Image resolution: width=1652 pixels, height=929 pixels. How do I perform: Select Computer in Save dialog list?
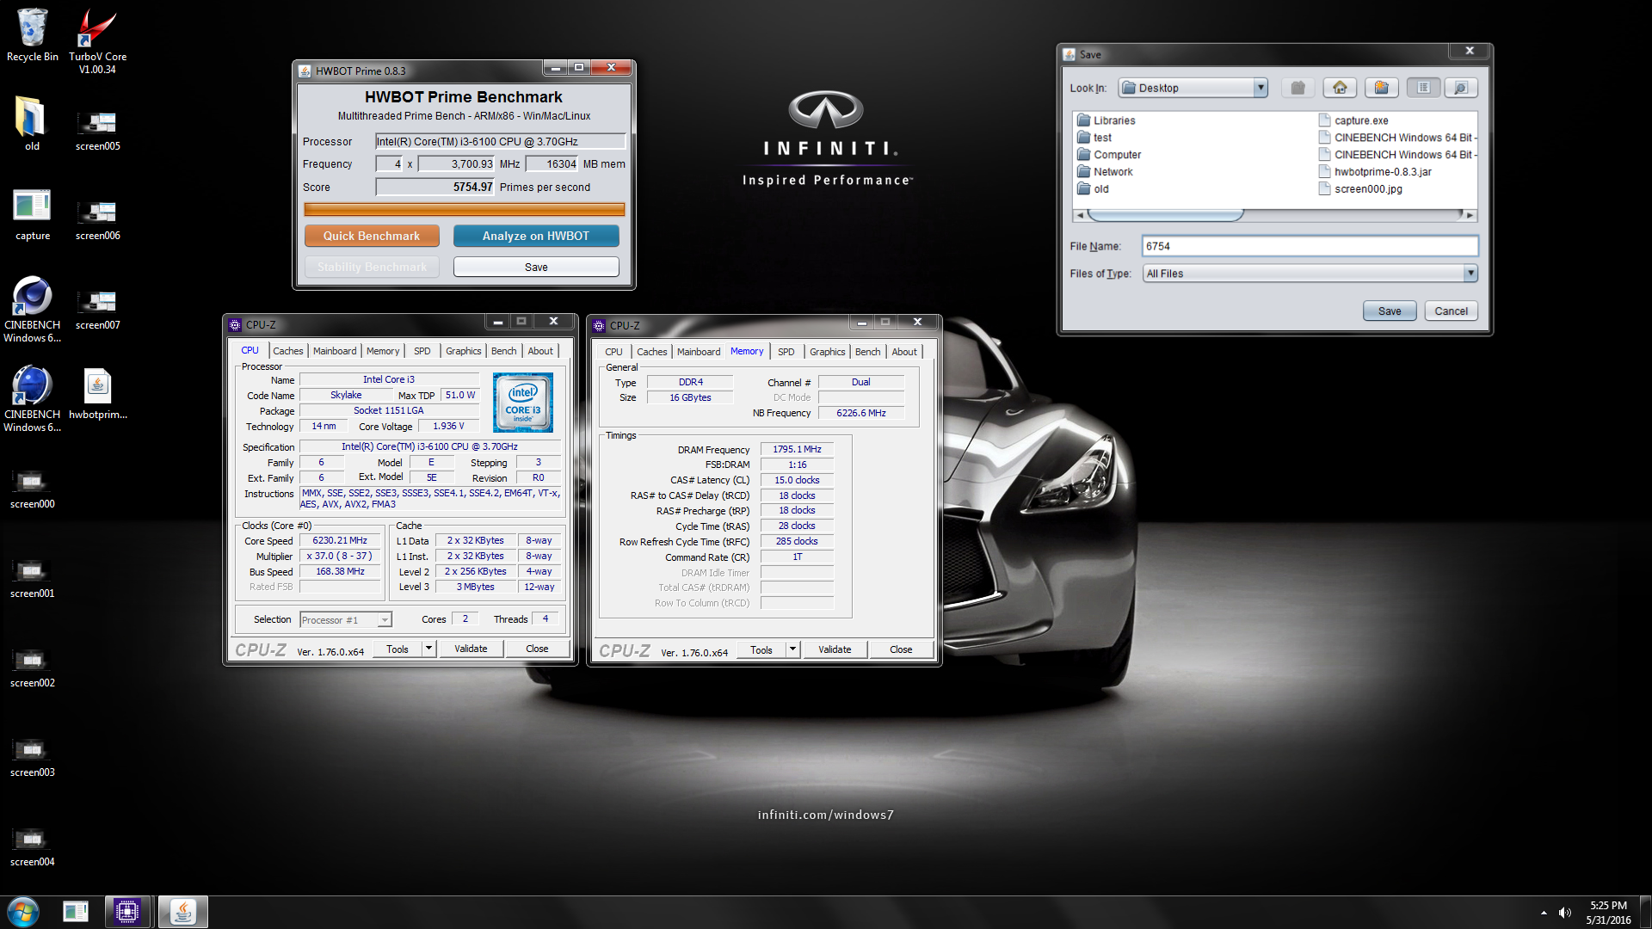1109,155
